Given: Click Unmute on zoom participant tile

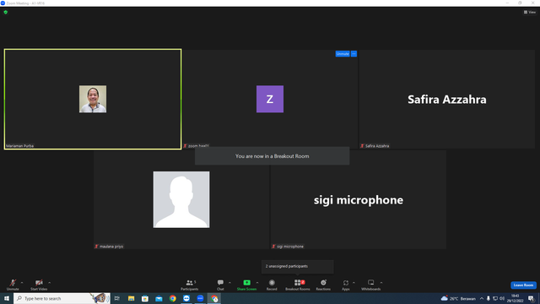Looking at the screenshot, I should [x=343, y=54].
